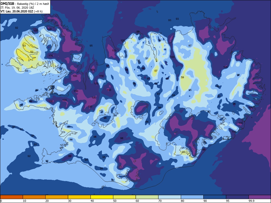Click the orange 10–20 legend swatch
The width and height of the screenshot is (271, 203).
click(x=34, y=197)
